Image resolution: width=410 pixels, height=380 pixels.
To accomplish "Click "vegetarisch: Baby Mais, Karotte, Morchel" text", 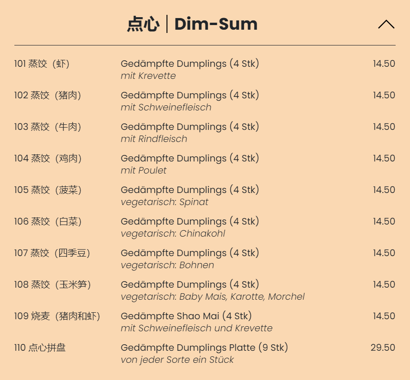I will tap(212, 297).
